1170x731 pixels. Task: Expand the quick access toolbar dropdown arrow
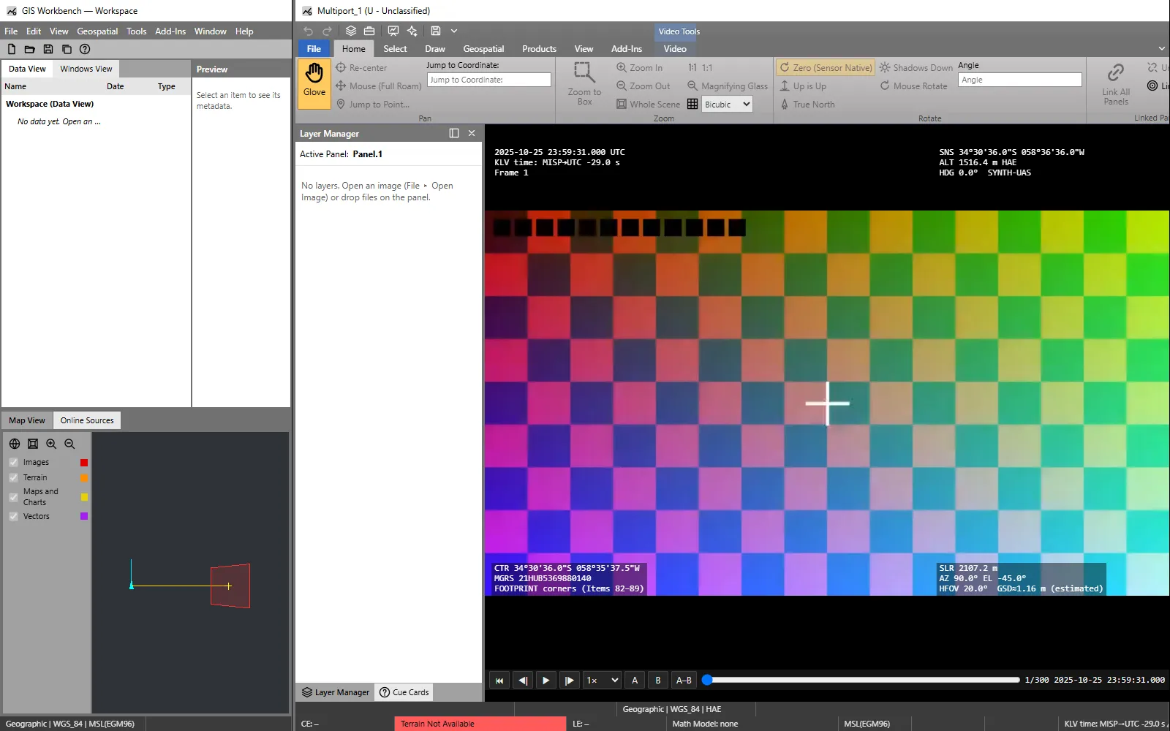[x=454, y=31]
